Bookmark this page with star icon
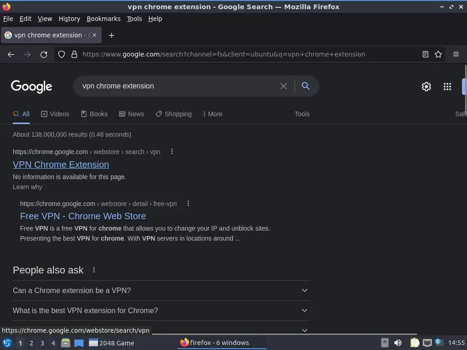The width and height of the screenshot is (467, 350). click(438, 54)
